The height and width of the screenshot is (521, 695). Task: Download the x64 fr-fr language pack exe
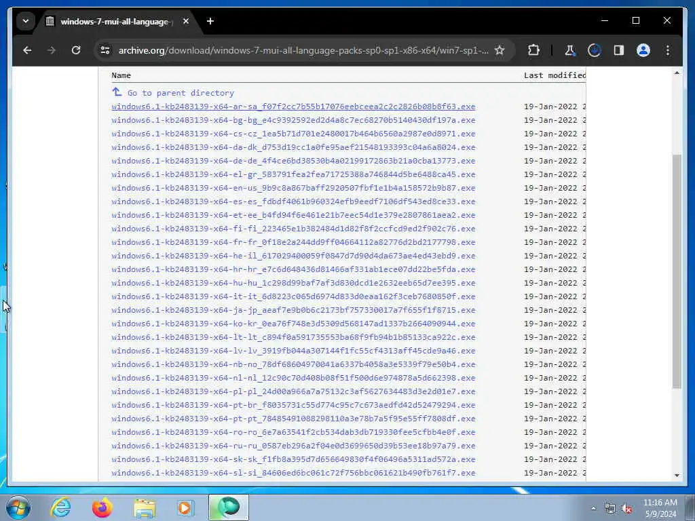tap(293, 242)
